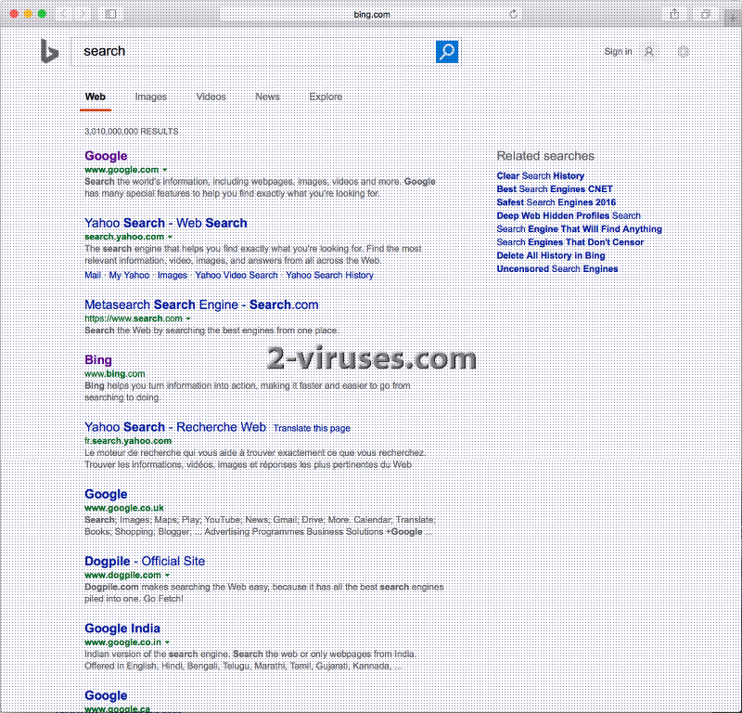Viewport: 742px width, 713px height.
Task: Click Yahoo Video Search sublink
Action: (237, 275)
